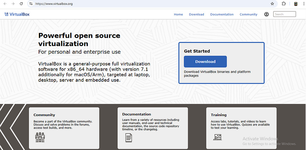Click 'VirtualBox is a general-purpose full virtualization' paragraph

(94, 72)
